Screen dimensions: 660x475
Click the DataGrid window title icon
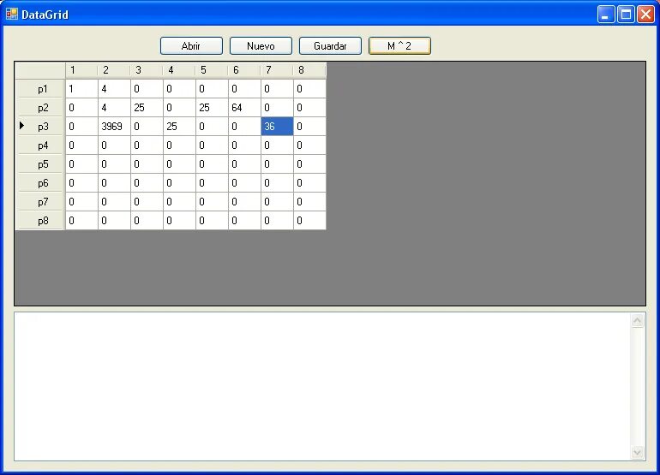point(12,15)
